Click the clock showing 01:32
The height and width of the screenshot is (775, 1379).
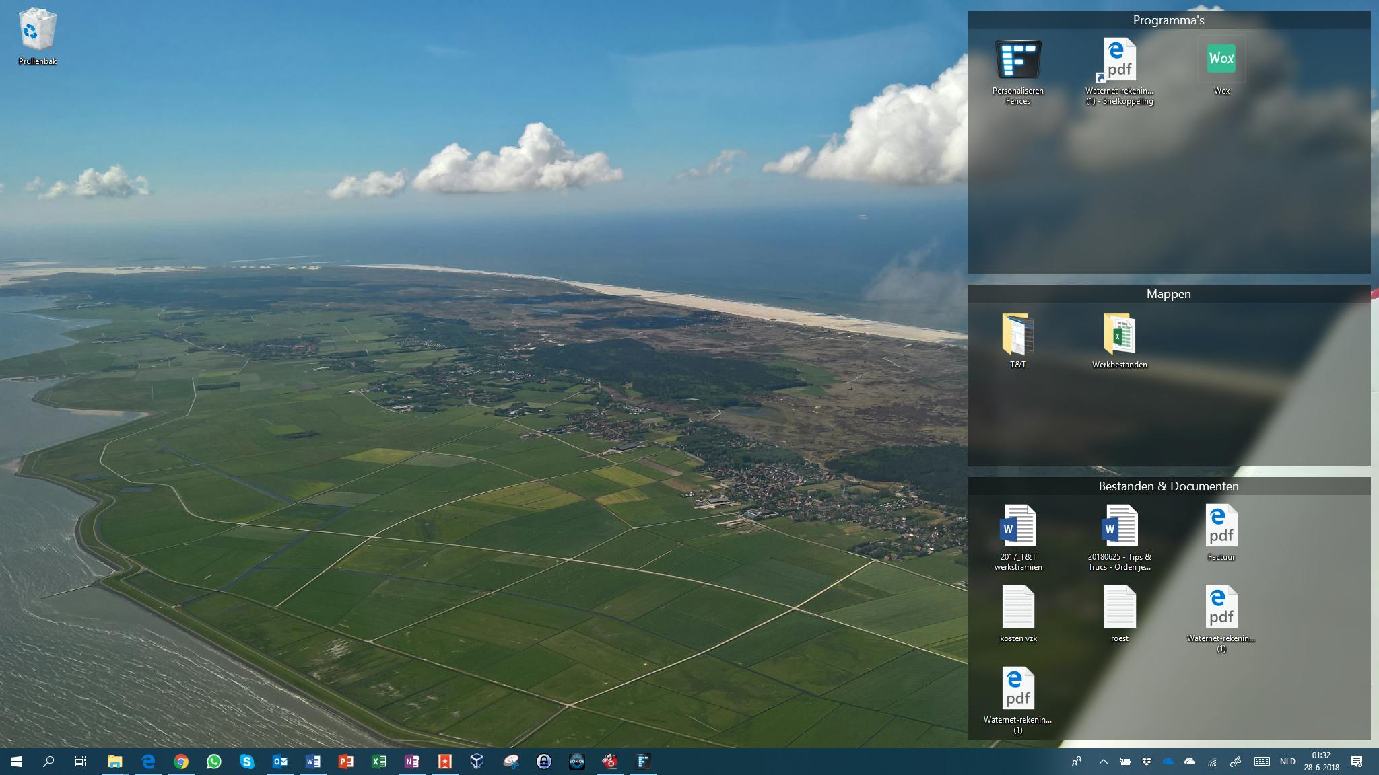tap(1321, 762)
